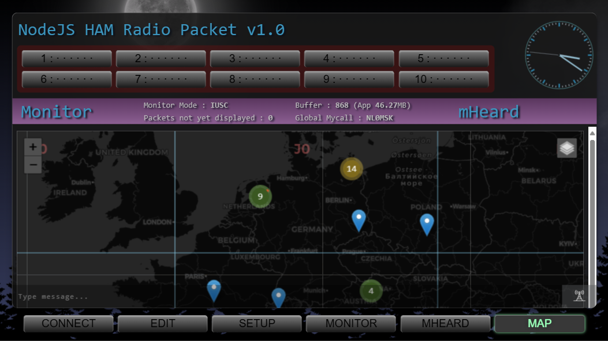Switch to the MHEARD tab

pyautogui.click(x=446, y=324)
